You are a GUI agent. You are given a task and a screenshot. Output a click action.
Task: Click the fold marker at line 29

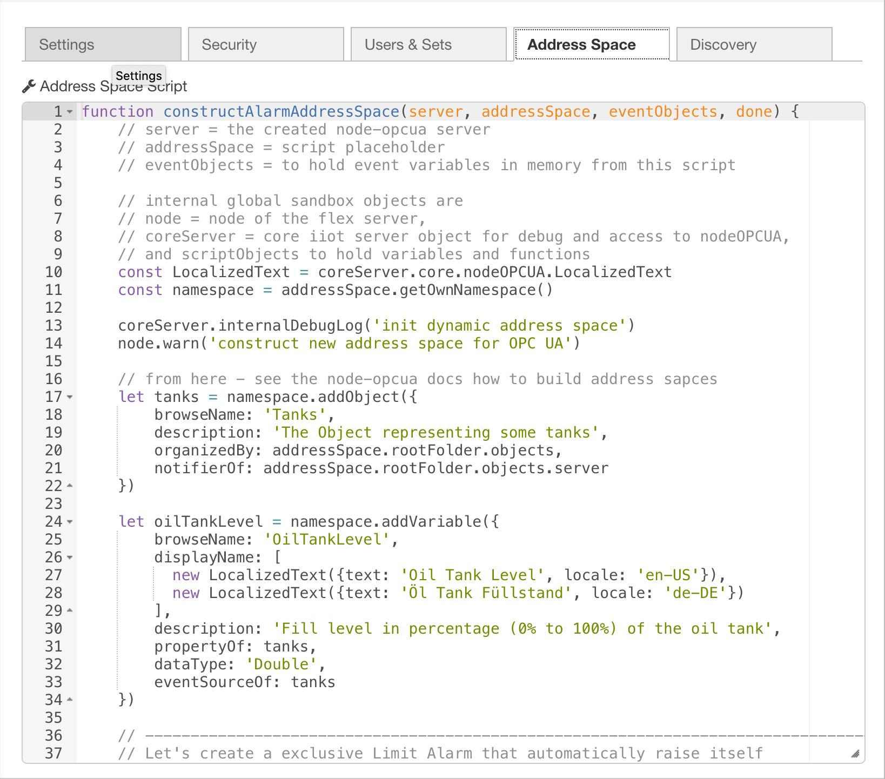point(69,610)
